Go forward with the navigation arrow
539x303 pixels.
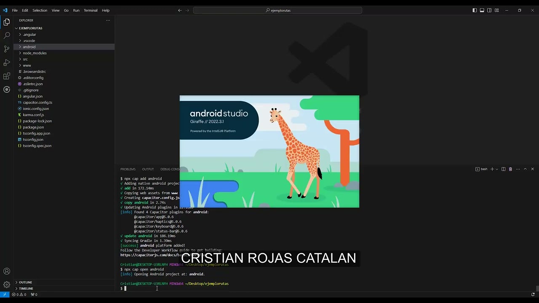(x=187, y=10)
